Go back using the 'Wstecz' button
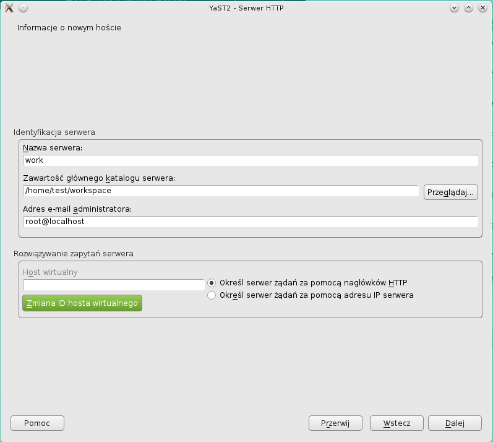This screenshot has width=493, height=442. [397, 423]
